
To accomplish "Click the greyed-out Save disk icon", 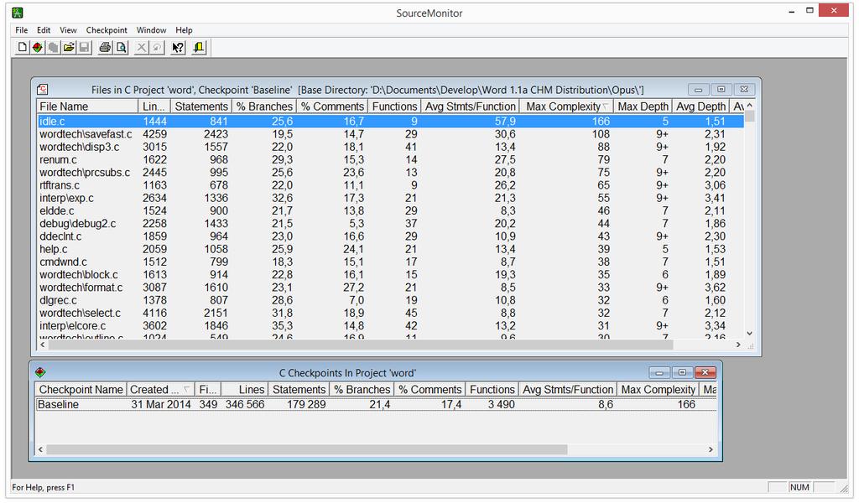I will click(x=85, y=48).
